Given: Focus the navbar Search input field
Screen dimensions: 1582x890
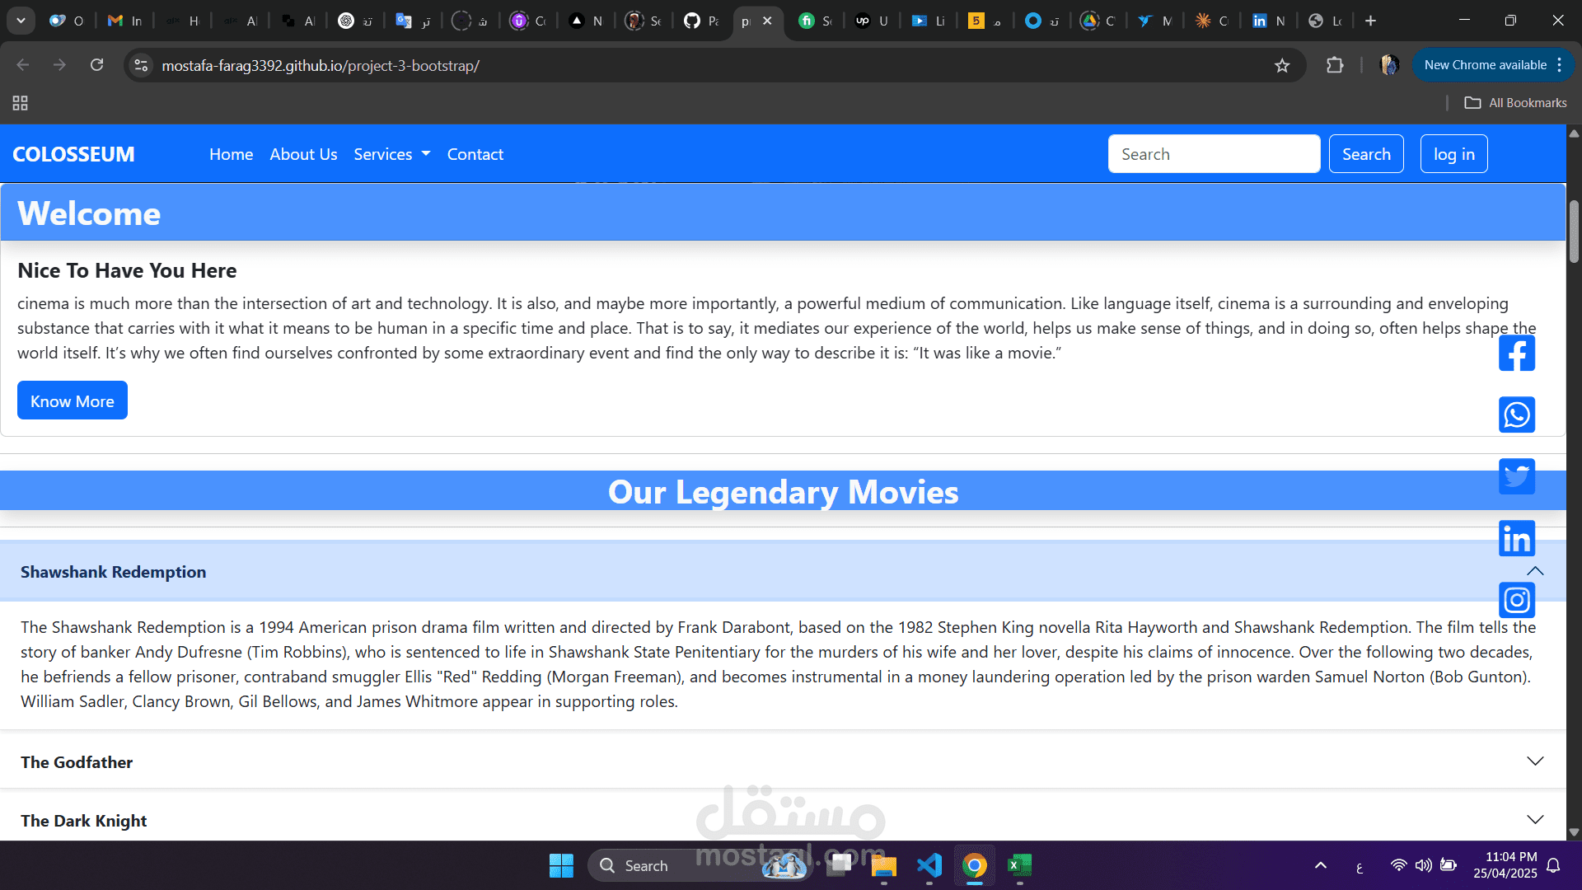Looking at the screenshot, I should [x=1213, y=154].
